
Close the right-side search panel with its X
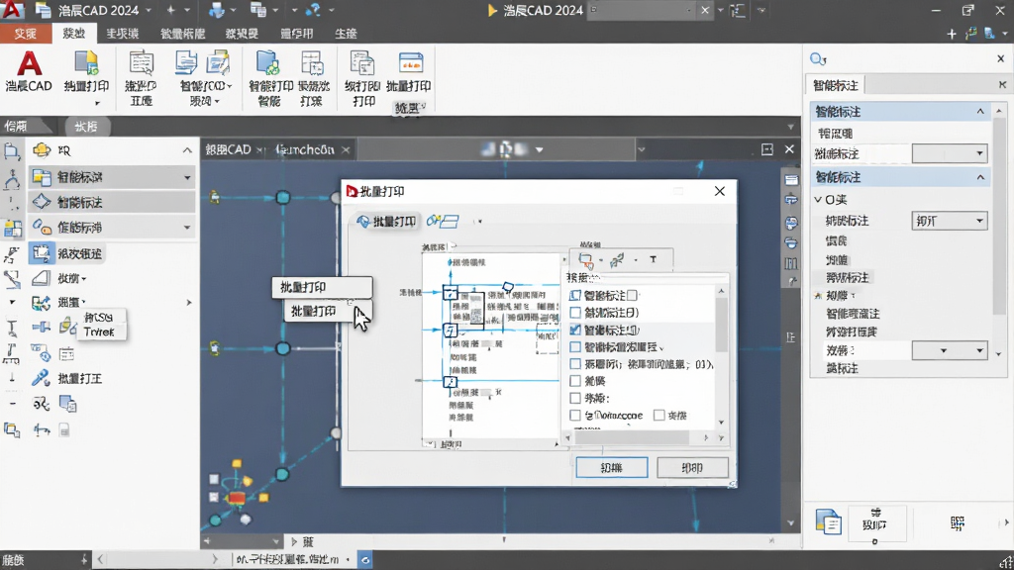point(1001,58)
